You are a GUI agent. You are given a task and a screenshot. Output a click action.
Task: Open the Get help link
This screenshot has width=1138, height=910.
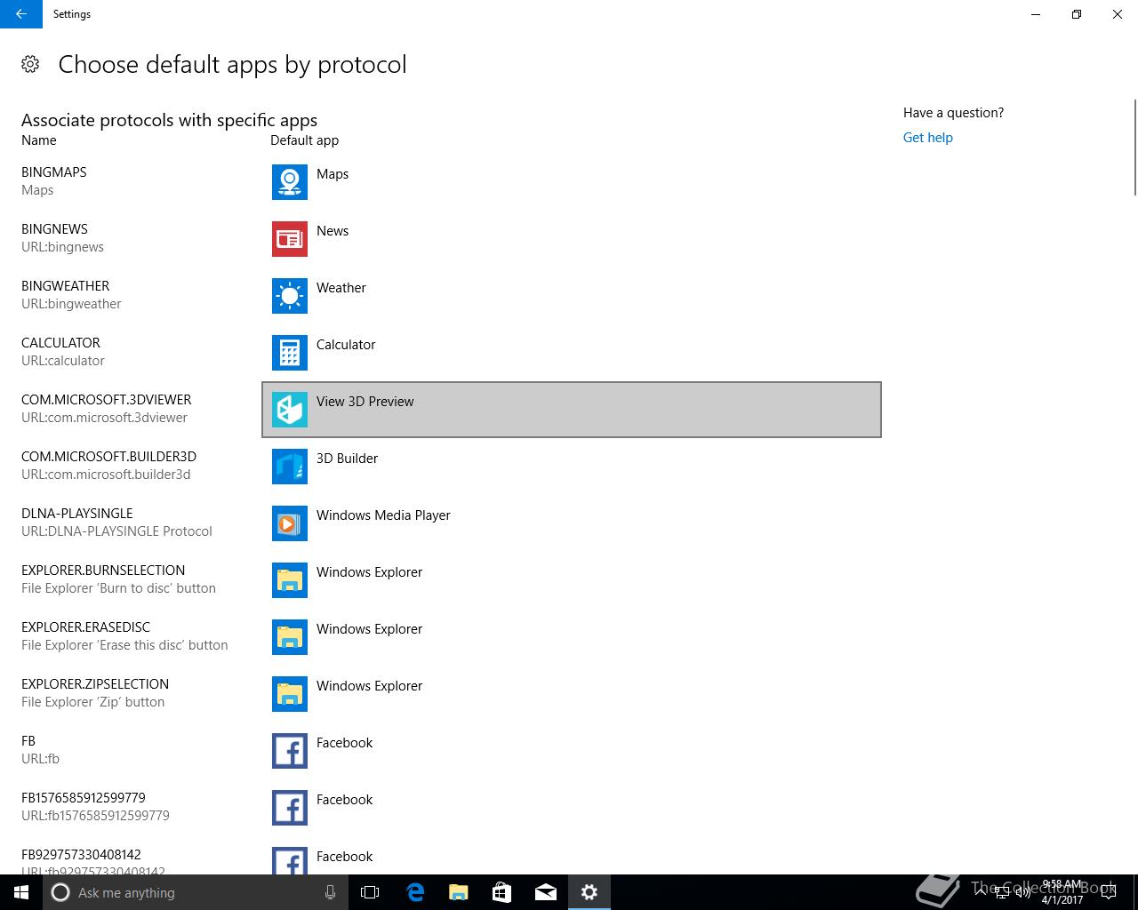[x=927, y=138]
